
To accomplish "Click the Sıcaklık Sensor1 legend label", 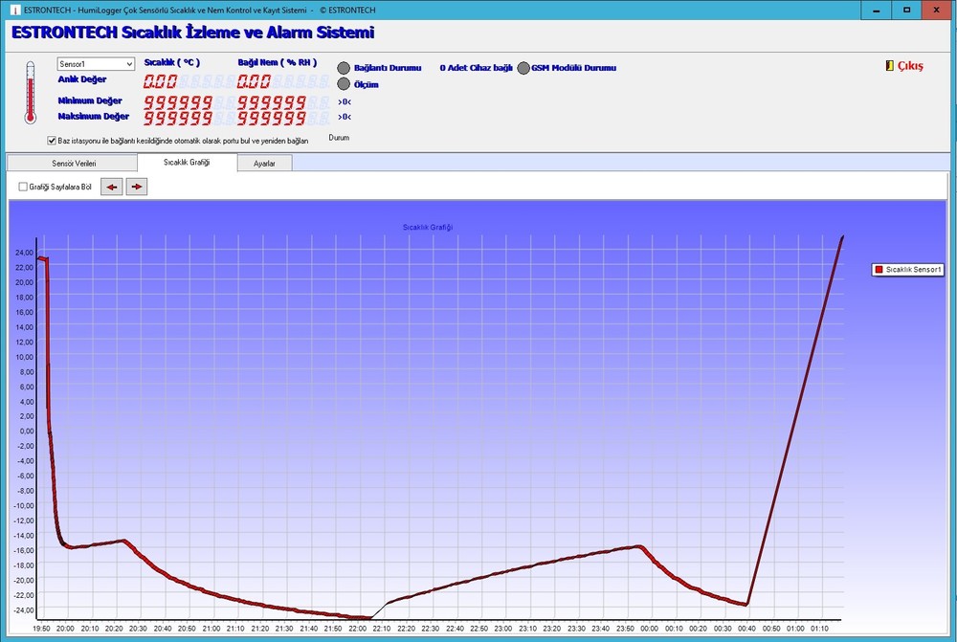I will (x=915, y=270).
